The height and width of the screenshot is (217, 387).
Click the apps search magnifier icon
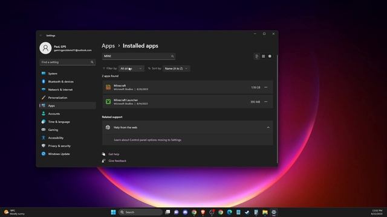pos(172,56)
